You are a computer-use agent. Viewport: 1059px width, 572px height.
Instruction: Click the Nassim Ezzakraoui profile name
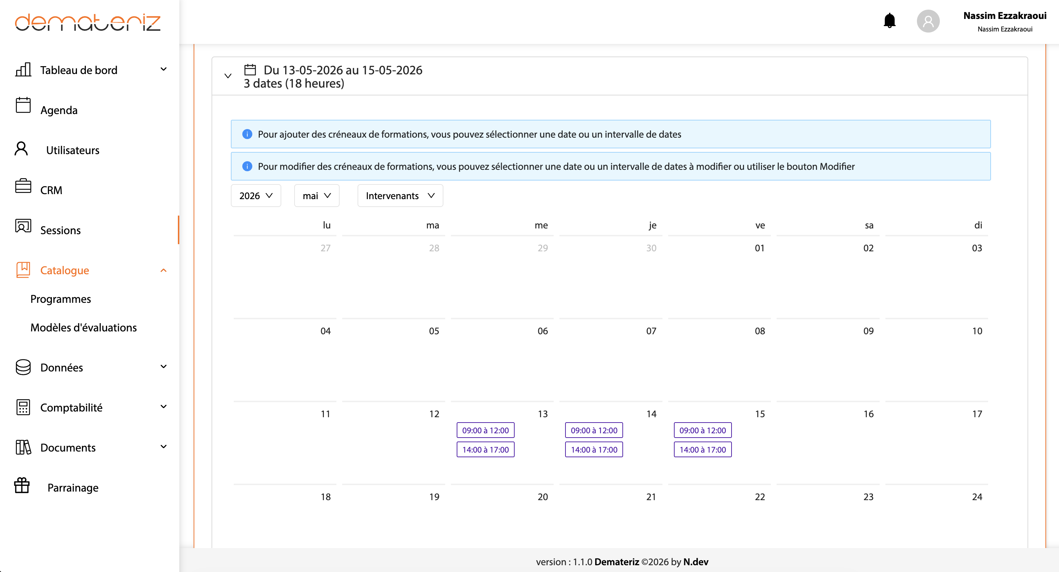coord(1005,16)
